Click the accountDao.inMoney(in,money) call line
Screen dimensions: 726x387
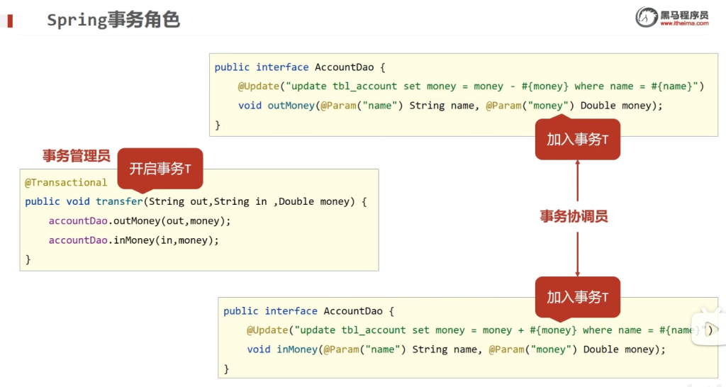click(x=134, y=240)
